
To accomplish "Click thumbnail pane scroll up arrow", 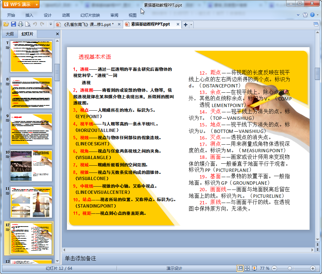I will click(57, 41).
